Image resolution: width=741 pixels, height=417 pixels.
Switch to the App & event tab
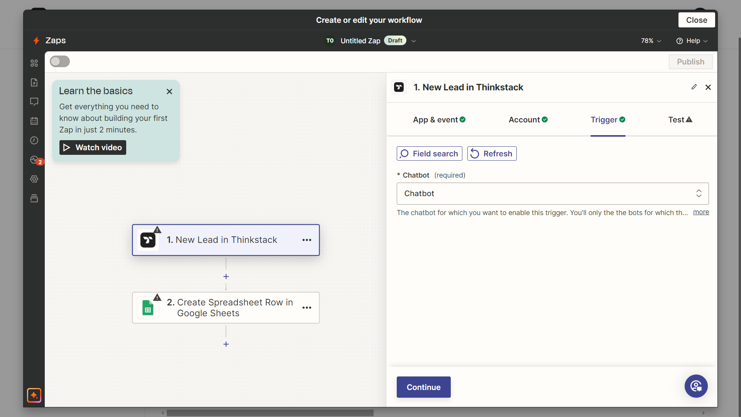[x=440, y=119]
